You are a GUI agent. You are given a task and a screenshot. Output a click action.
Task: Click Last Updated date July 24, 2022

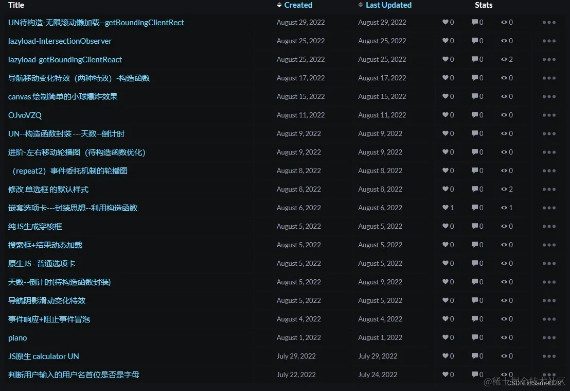377,375
